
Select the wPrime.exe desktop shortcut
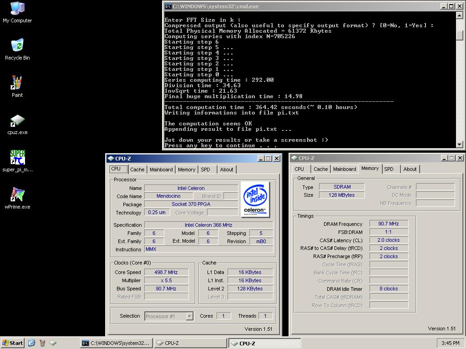pos(17,198)
